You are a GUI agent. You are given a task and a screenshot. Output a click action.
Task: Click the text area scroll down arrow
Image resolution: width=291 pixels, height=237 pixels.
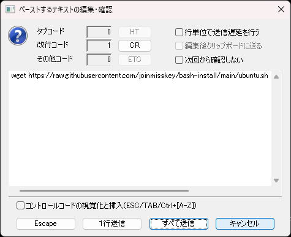click(276, 181)
